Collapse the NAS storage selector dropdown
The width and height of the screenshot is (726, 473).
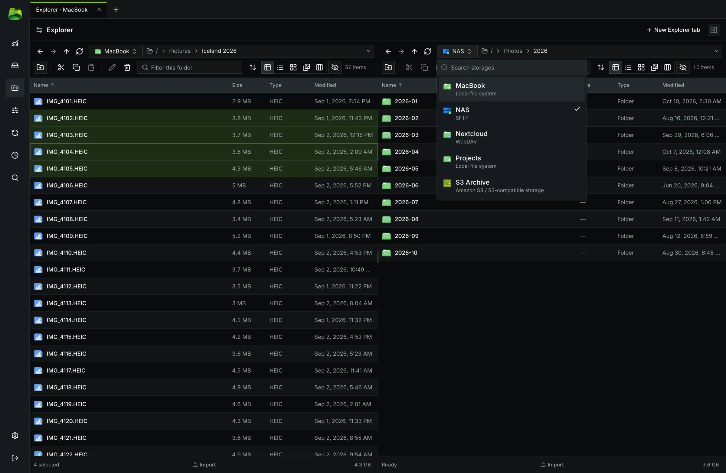point(457,51)
